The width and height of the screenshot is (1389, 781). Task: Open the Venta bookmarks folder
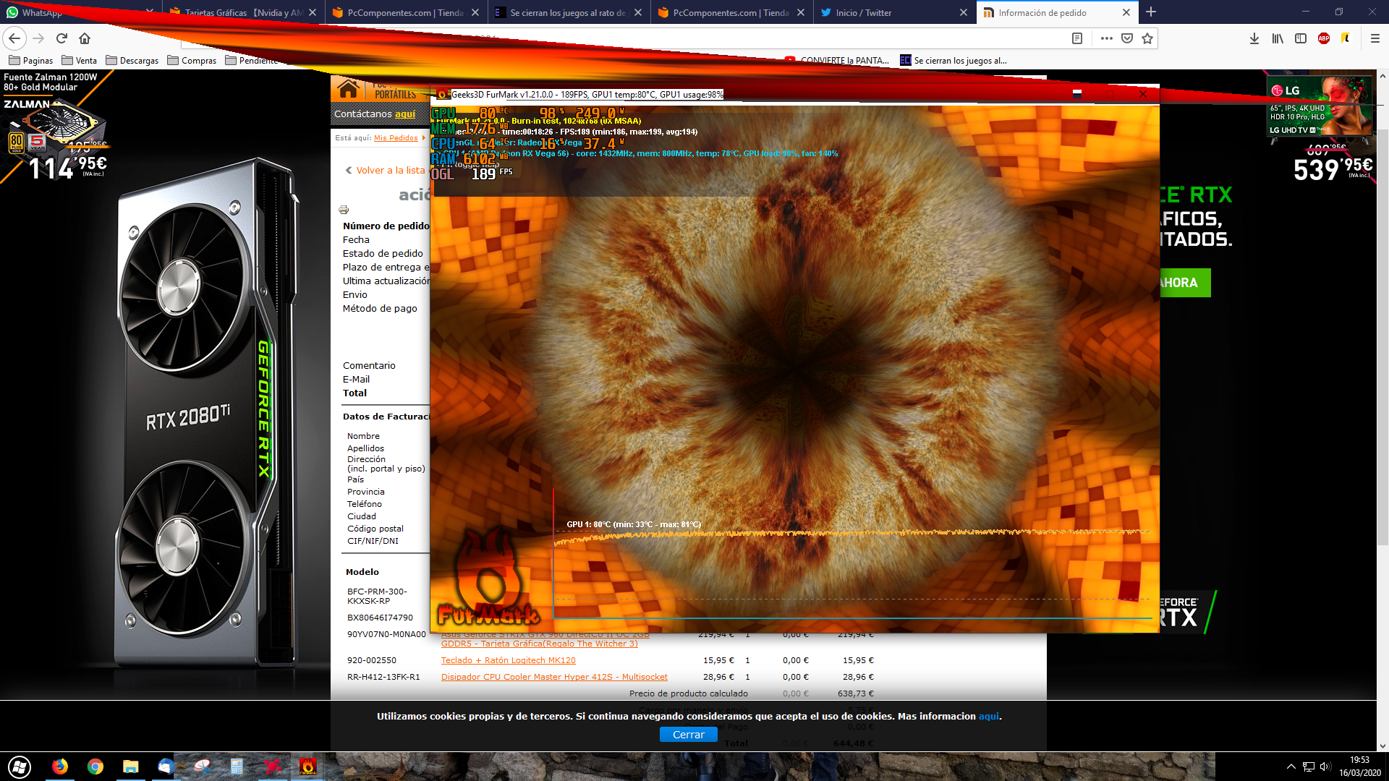(80, 61)
